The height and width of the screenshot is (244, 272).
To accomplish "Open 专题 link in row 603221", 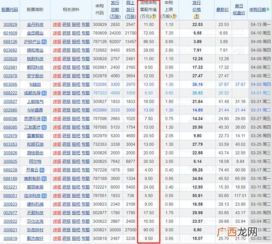I will click(85, 187).
